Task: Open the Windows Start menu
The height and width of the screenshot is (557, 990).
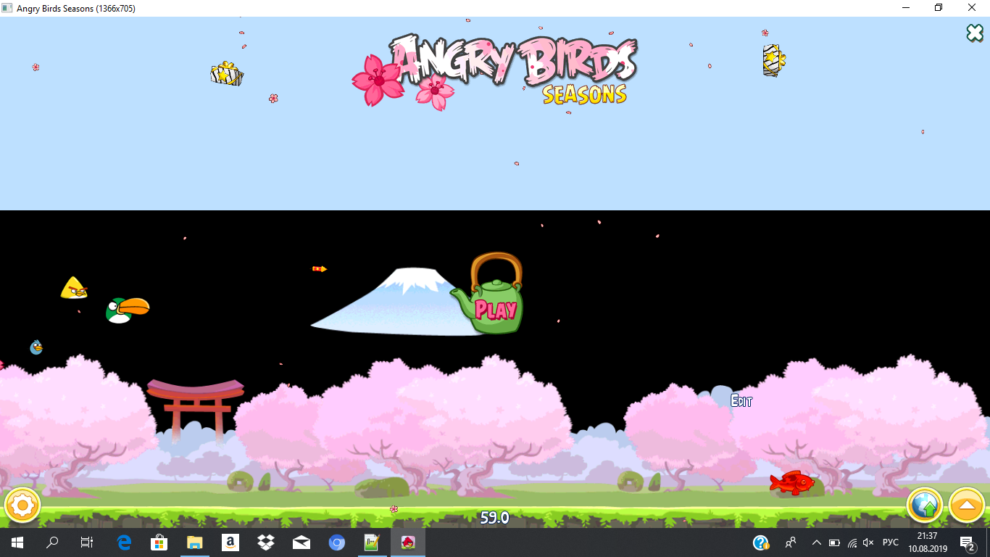Action: click(17, 542)
